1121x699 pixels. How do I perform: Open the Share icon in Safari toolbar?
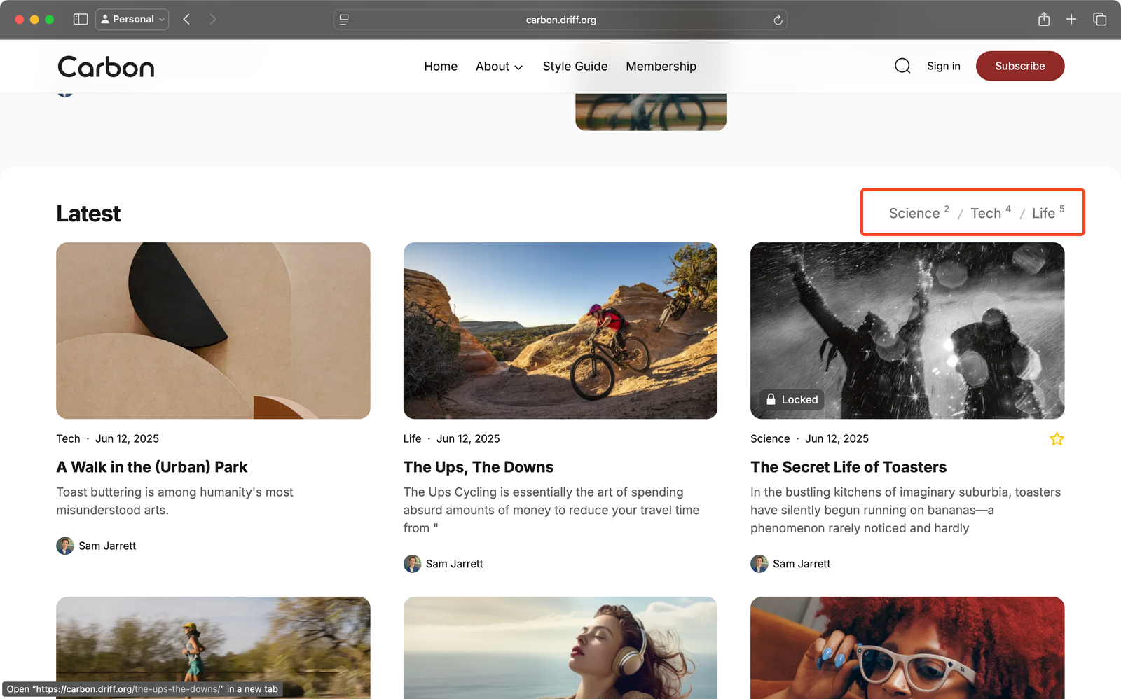(1044, 19)
